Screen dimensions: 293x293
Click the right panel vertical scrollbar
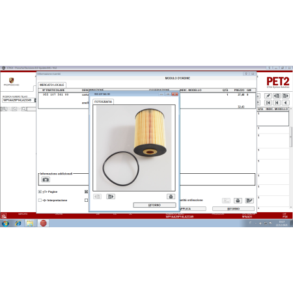click(x=291, y=137)
